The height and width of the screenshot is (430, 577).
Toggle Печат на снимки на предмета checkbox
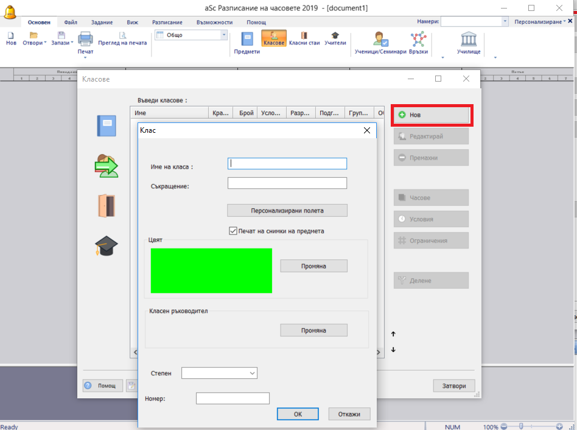pos(233,231)
